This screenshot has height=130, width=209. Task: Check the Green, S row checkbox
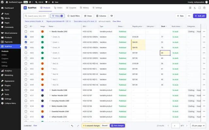(x=26, y=53)
